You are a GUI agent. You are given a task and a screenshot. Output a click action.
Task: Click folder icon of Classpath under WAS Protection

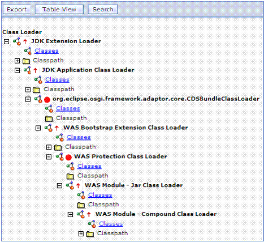coord(71,176)
